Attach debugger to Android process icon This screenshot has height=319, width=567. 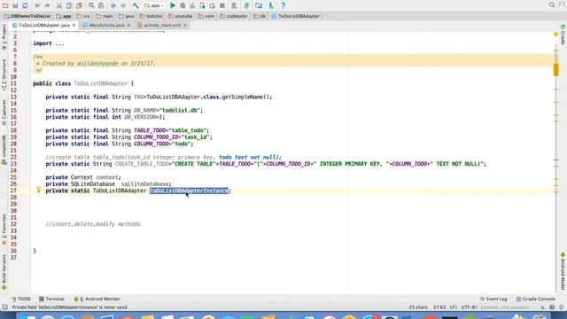[x=202, y=5]
